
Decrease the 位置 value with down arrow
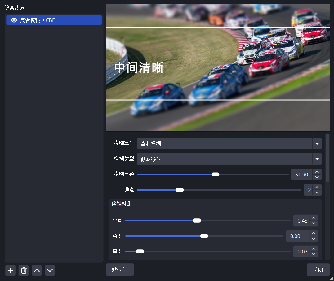point(314,223)
